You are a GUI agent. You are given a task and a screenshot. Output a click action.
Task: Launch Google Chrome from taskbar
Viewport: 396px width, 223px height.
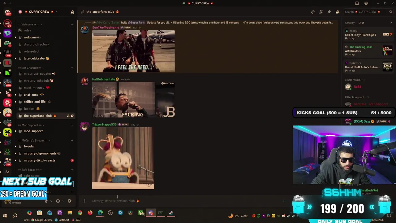80,213
